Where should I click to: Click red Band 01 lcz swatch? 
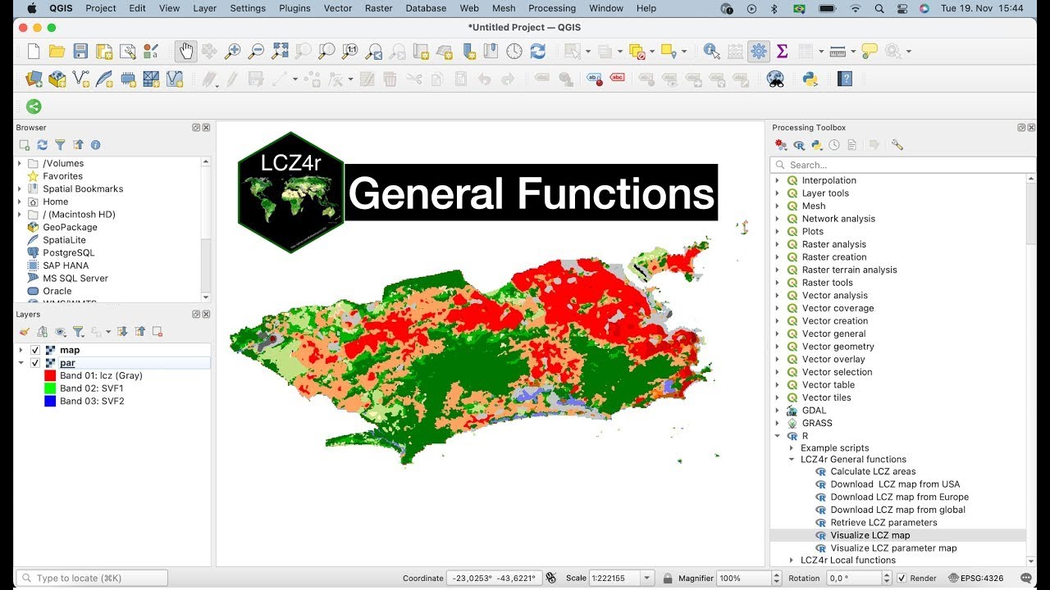(50, 375)
